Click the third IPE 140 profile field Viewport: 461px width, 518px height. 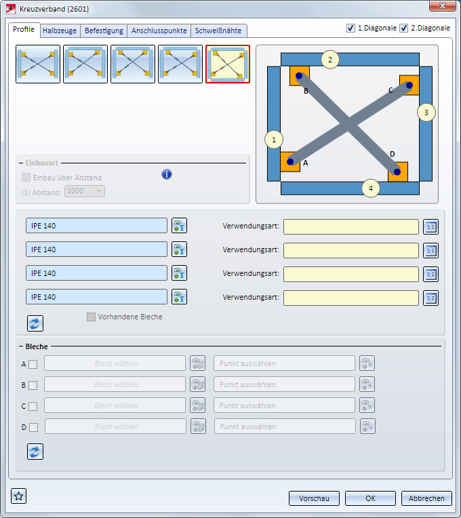97,273
